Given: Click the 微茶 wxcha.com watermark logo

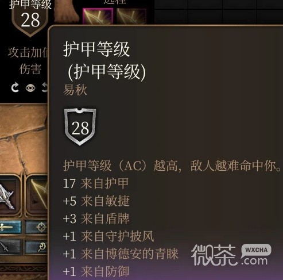Looking at the screenshot, I should pyautogui.click(x=231, y=255).
